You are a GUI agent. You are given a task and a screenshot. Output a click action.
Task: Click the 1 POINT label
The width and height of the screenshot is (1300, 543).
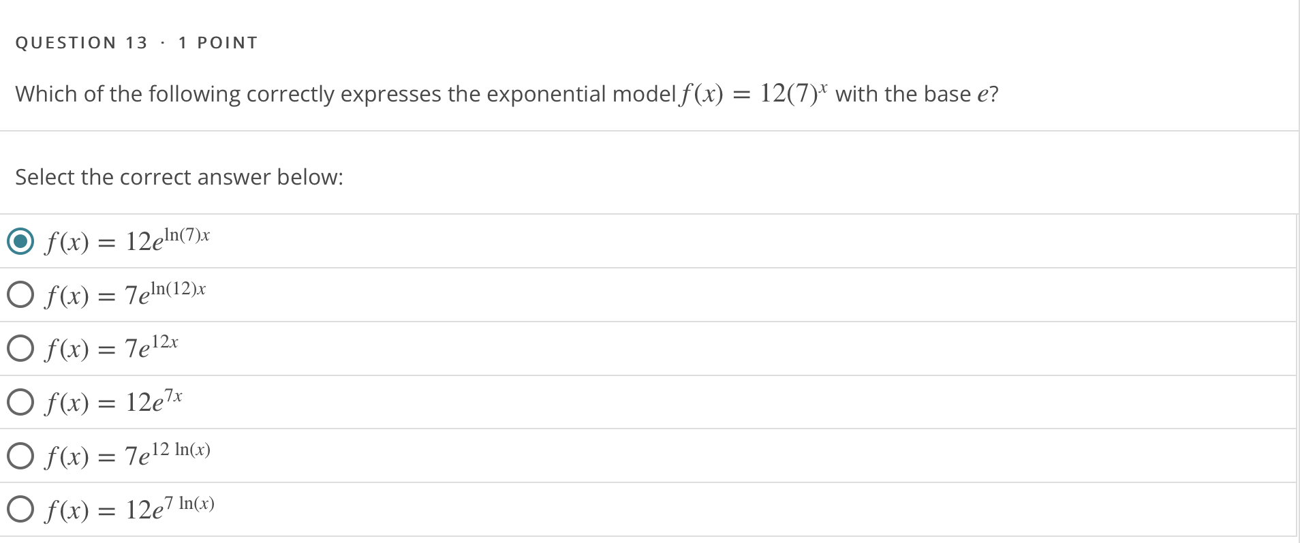click(x=218, y=43)
